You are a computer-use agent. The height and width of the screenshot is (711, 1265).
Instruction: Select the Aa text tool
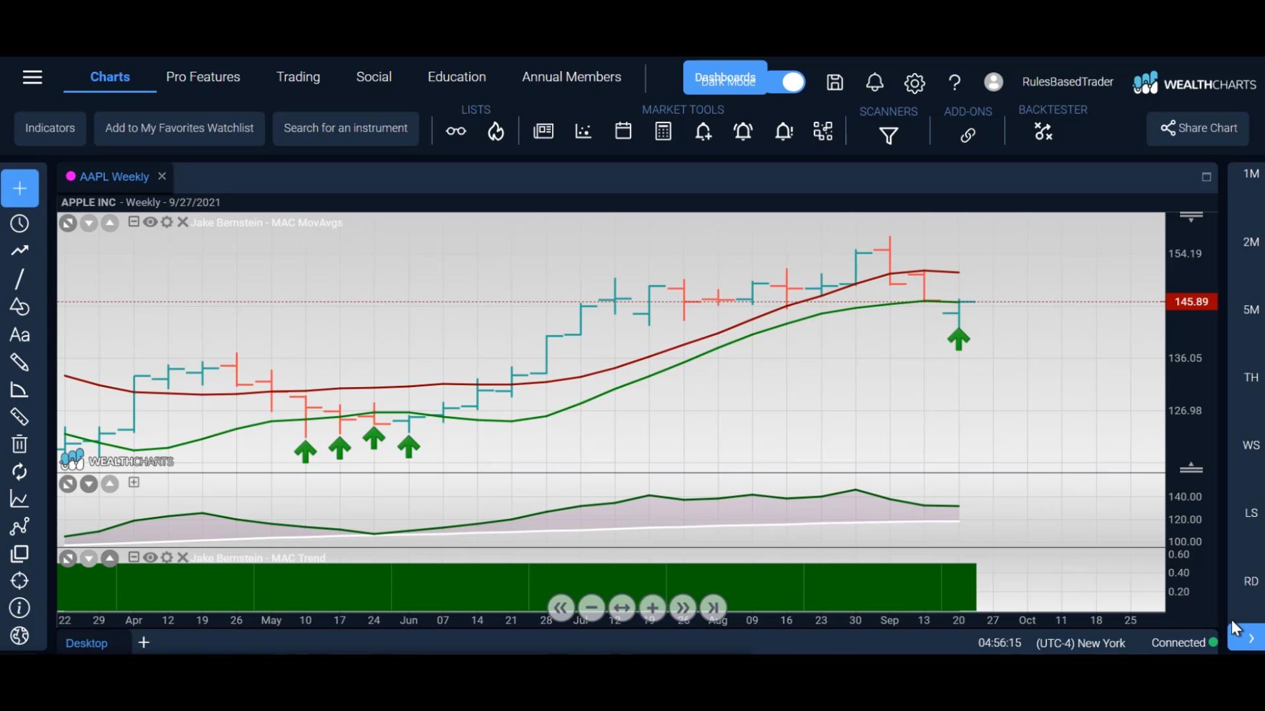click(20, 335)
